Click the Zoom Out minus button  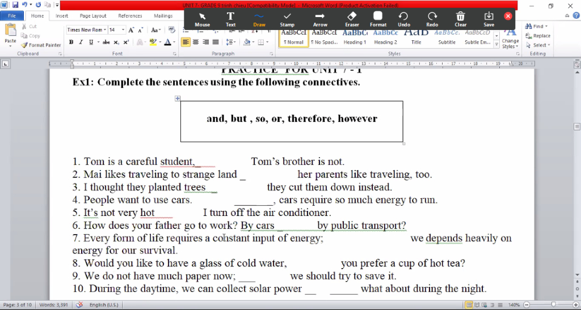point(527,305)
